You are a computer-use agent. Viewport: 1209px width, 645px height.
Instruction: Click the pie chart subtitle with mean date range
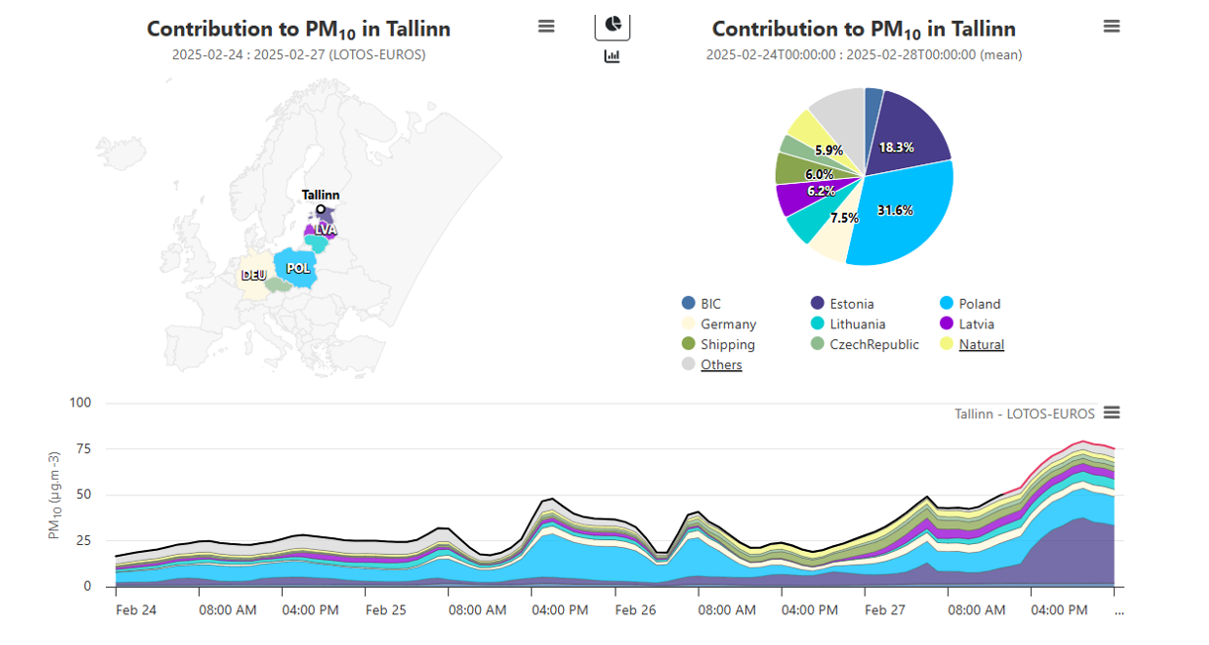[x=864, y=54]
